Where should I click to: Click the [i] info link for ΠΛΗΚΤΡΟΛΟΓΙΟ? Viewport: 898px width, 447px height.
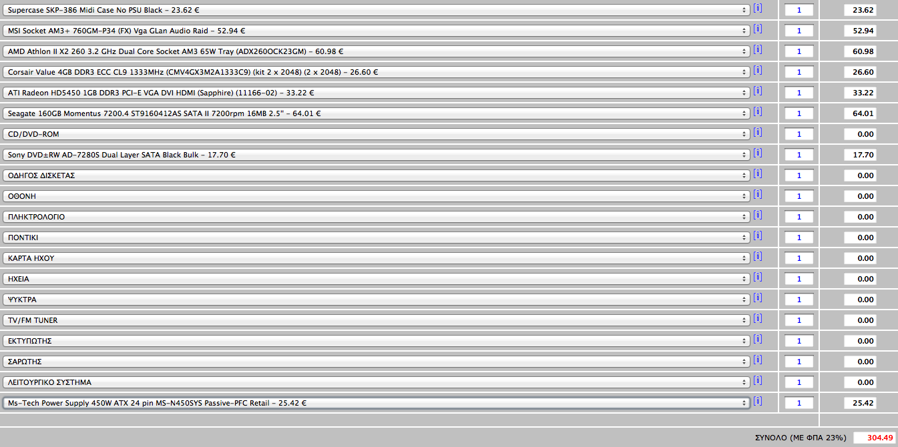757,215
